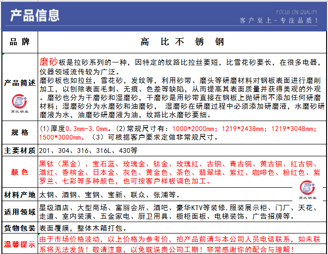
Task: Click the 产品信息 header title
Action: pos(35,16)
